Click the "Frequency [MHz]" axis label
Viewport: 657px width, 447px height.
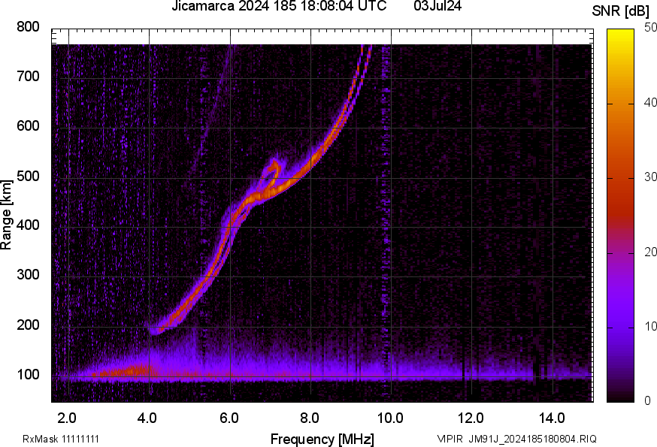click(322, 439)
